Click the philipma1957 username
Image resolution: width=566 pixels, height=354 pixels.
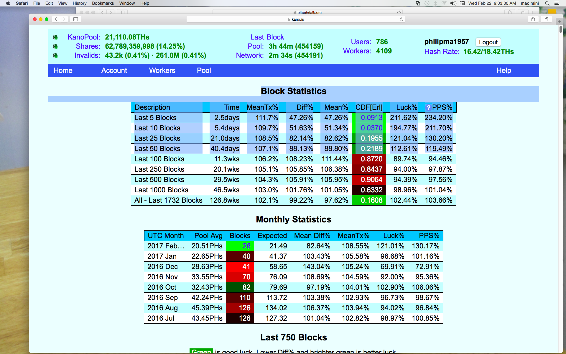(x=446, y=42)
